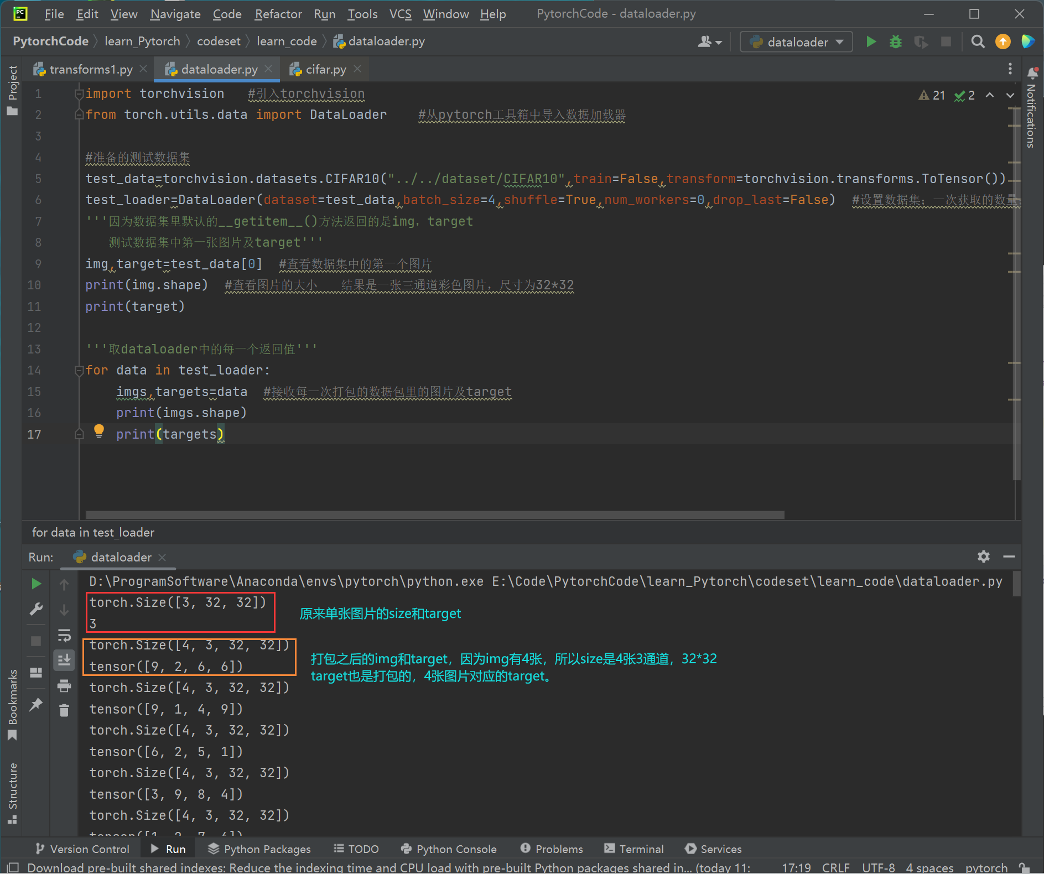Clear run output with trash icon
The image size is (1044, 874).
coord(64,710)
